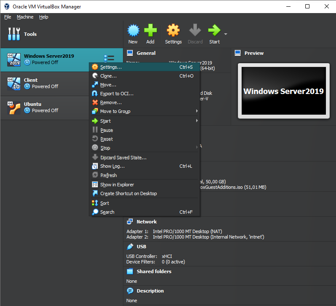This screenshot has height=306, width=336.
Task: Open Show Log... from context menu
Action: [112, 166]
